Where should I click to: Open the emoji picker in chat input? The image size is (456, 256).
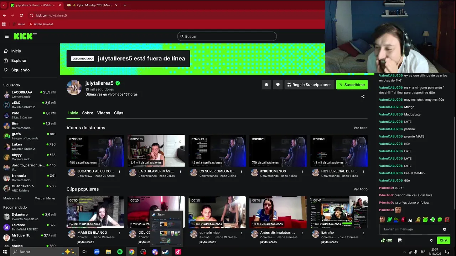[x=445, y=229]
